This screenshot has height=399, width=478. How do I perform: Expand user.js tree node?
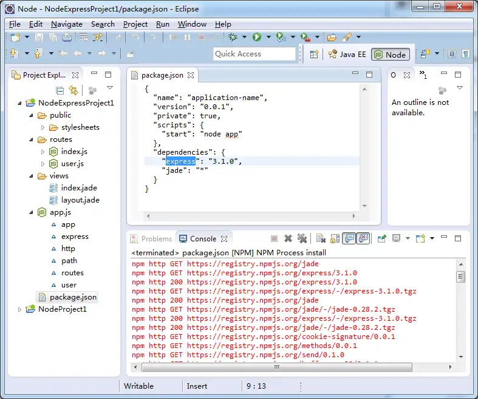tap(43, 164)
